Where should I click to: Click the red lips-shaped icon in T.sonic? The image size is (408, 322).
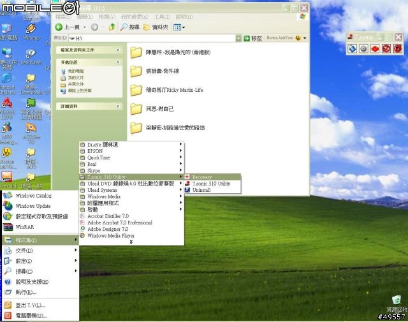(x=375, y=48)
